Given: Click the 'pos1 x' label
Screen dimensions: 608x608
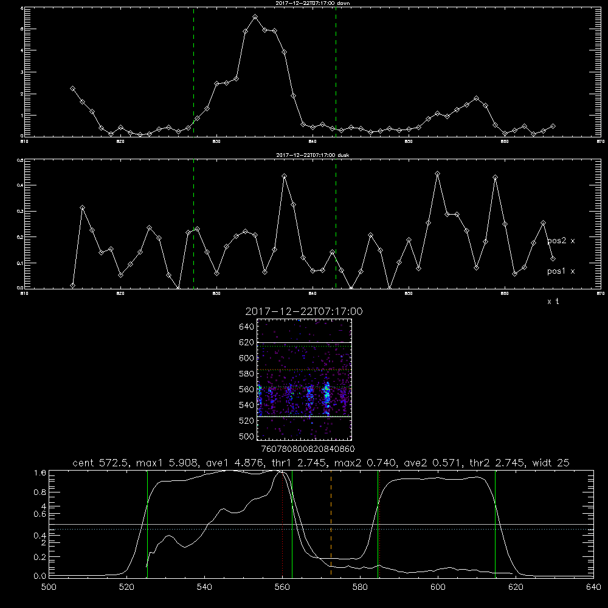Looking at the screenshot, I should coord(561,271).
